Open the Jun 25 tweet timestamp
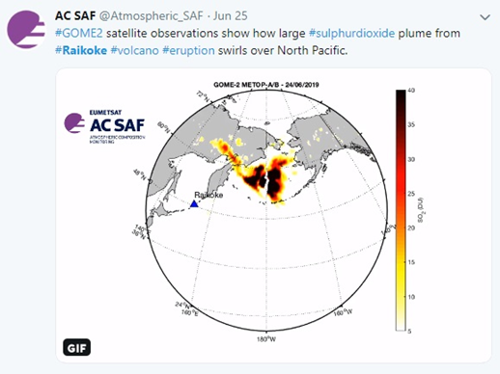The height and width of the screenshot is (374, 500). coord(231,15)
